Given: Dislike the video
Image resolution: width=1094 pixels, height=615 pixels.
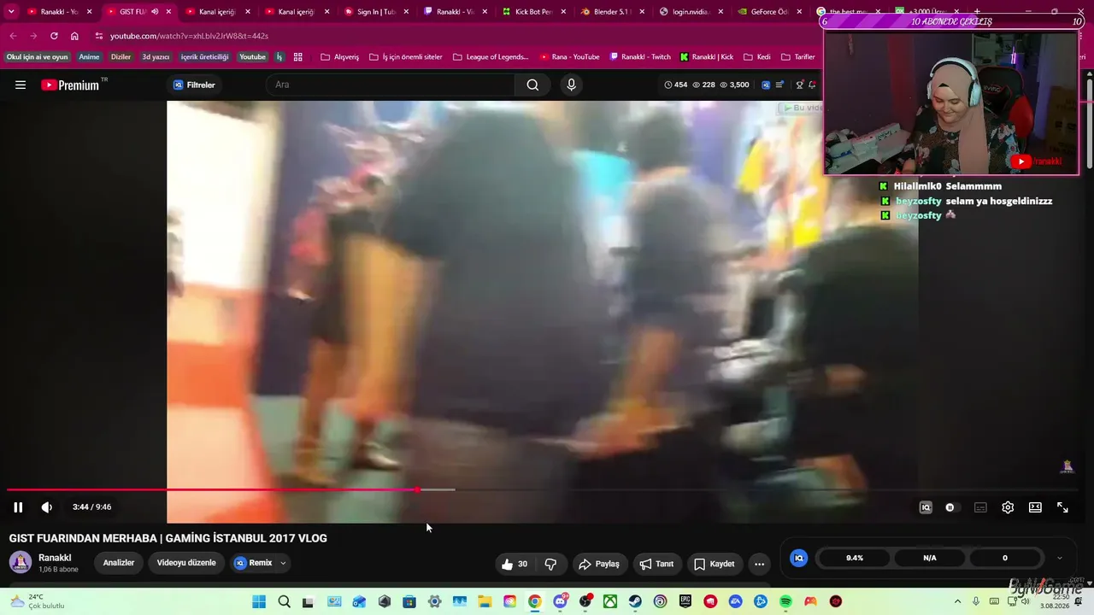Looking at the screenshot, I should click(550, 564).
